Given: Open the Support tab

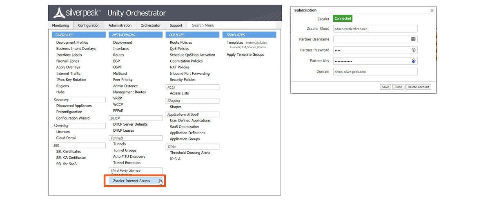Looking at the screenshot, I should click(x=176, y=25).
